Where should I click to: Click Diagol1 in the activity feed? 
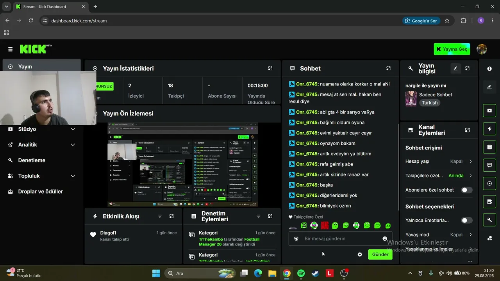[x=108, y=233]
